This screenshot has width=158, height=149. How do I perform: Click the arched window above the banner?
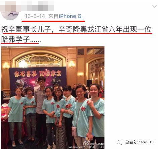point(39,61)
